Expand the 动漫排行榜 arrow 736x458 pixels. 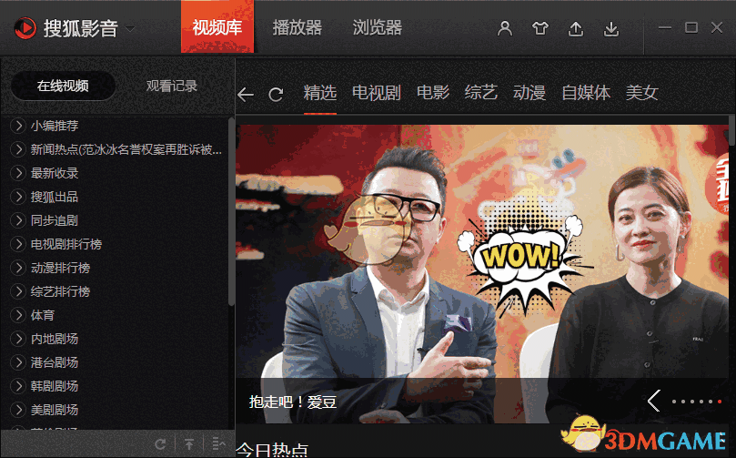tap(18, 268)
